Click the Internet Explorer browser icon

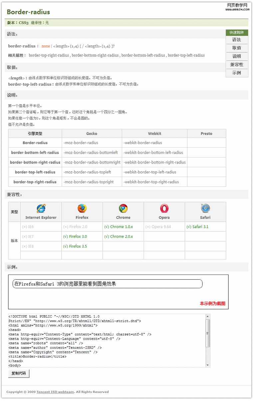pos(41,209)
